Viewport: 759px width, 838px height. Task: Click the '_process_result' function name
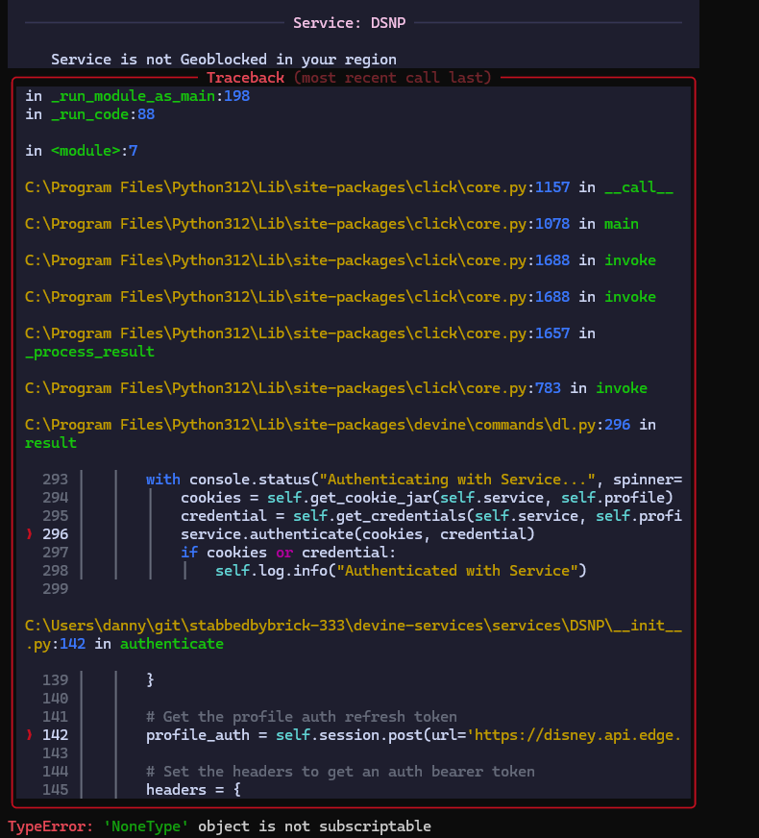[x=89, y=352]
